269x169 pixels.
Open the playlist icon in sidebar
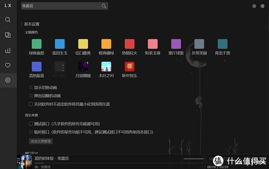coord(8,35)
